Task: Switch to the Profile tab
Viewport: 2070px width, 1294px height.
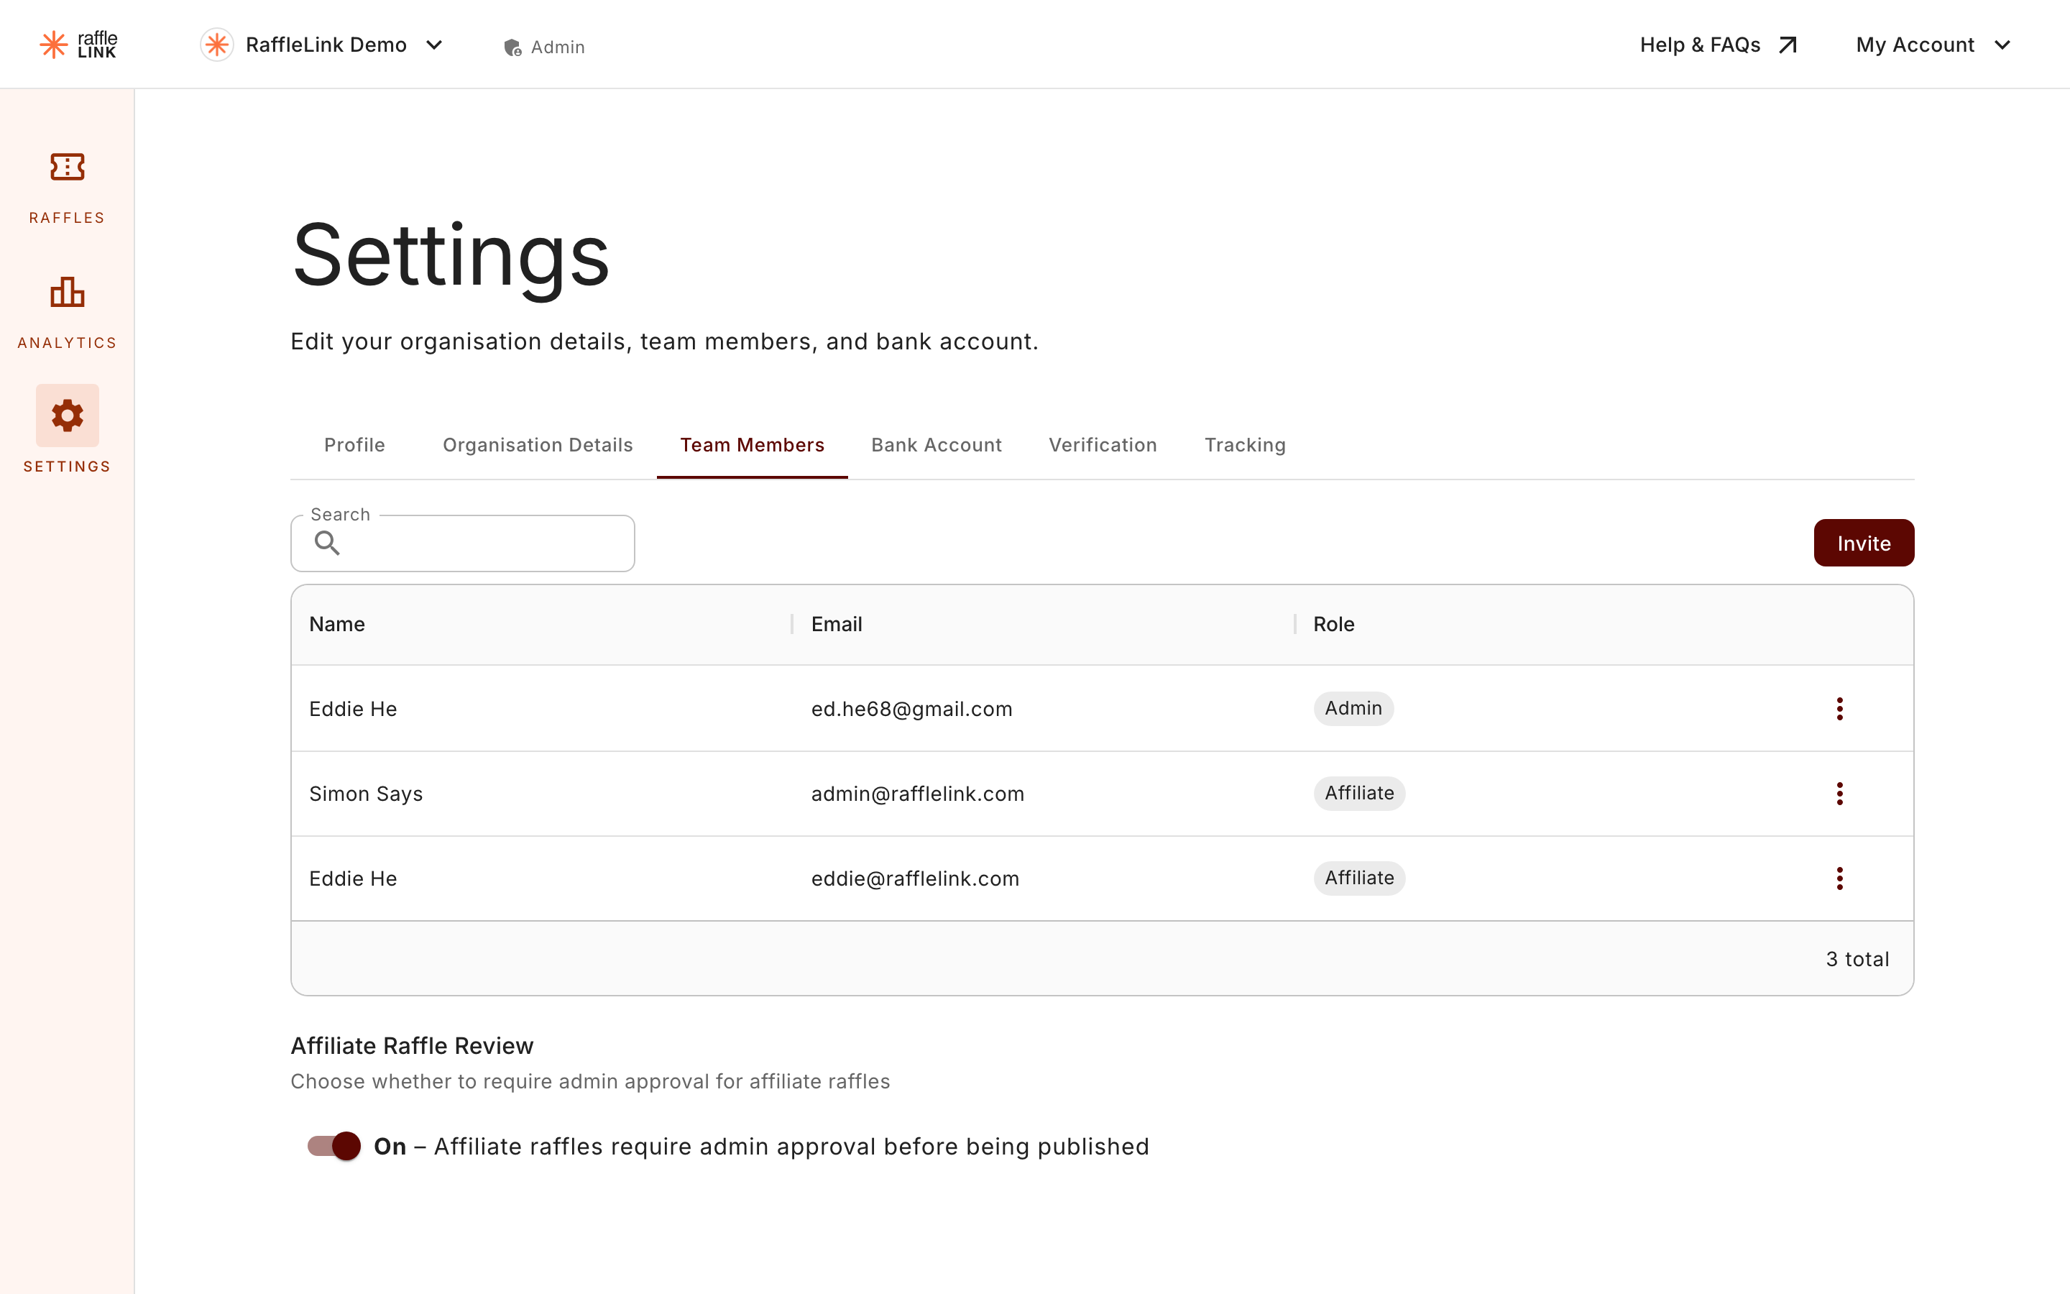Action: [x=354, y=445]
